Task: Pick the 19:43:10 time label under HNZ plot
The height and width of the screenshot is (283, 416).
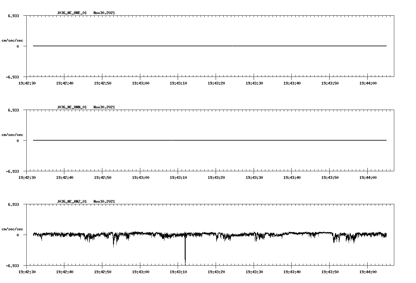Action: pyautogui.click(x=179, y=272)
